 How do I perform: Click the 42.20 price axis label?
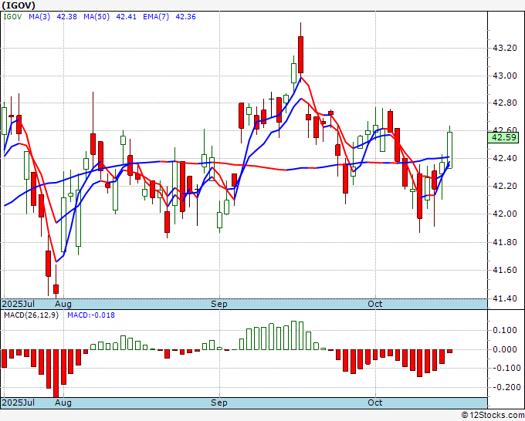point(505,186)
